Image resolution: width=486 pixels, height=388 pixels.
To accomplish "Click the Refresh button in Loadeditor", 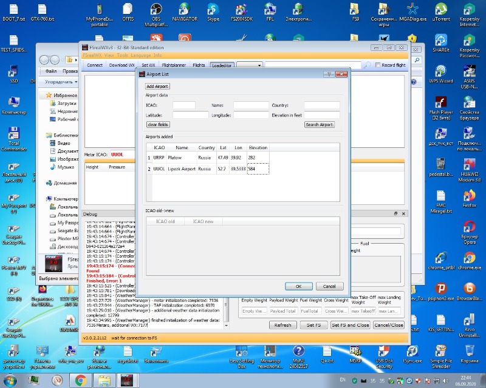I will click(282, 325).
